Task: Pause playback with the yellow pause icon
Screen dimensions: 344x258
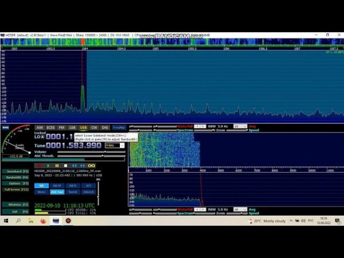Action: pyautogui.click(x=57, y=166)
